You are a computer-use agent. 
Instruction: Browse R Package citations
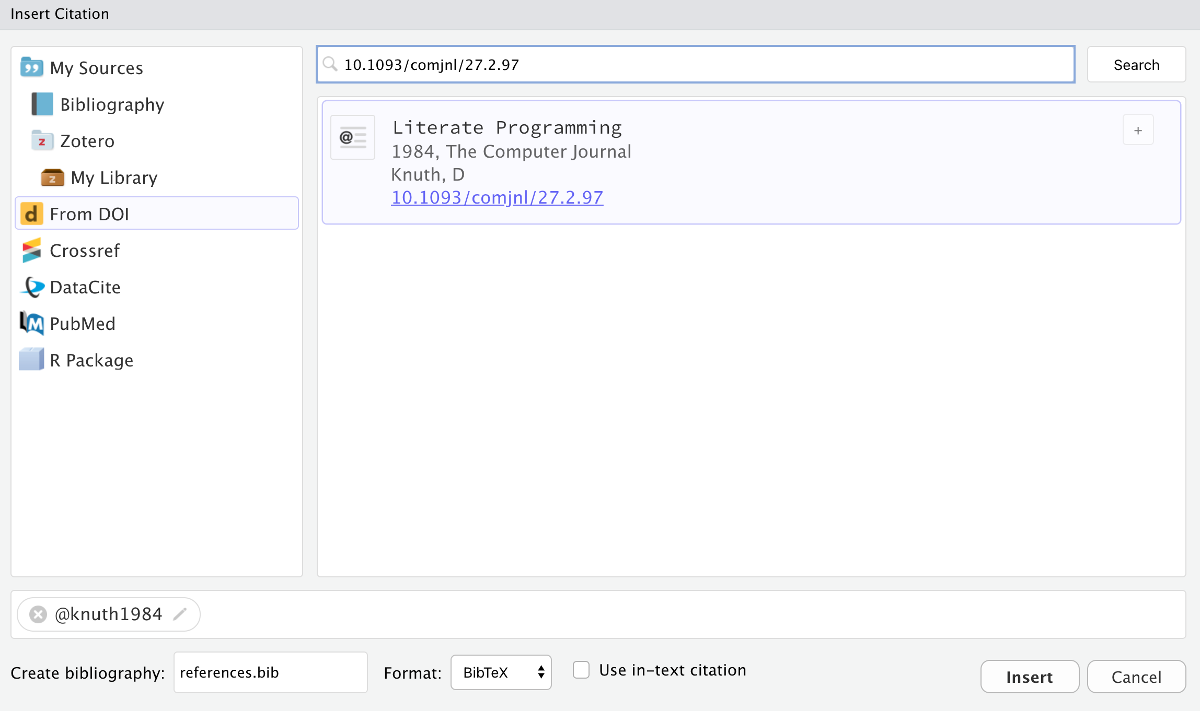(x=91, y=360)
